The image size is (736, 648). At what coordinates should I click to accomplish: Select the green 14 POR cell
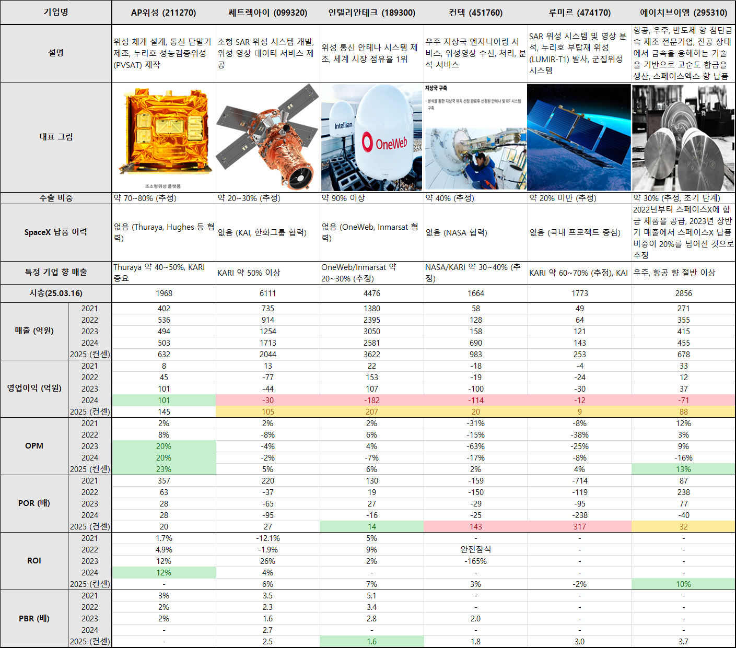coord(371,527)
